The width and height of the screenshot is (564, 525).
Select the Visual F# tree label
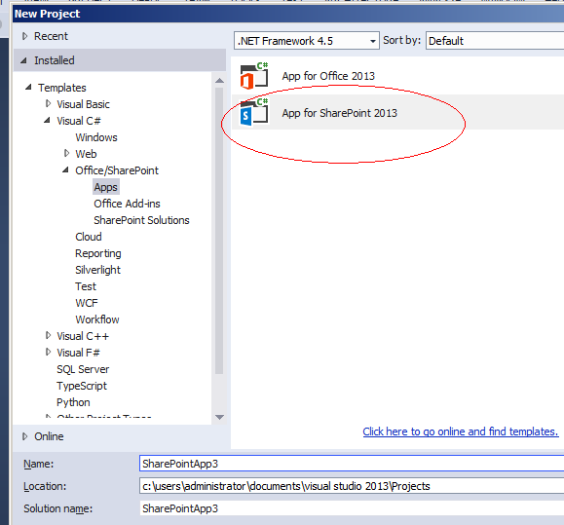[x=78, y=353]
